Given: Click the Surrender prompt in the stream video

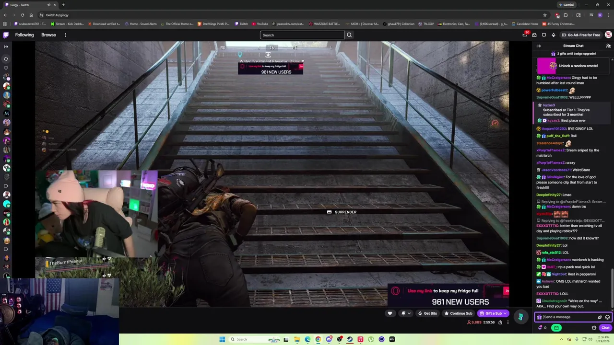Looking at the screenshot, I should coord(342,212).
